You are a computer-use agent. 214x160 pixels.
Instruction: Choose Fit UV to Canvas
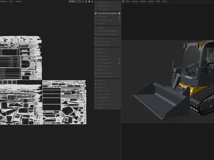[x=107, y=42]
